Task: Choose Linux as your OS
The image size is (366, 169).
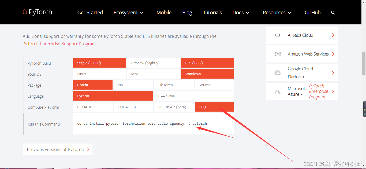Action: 100,74
